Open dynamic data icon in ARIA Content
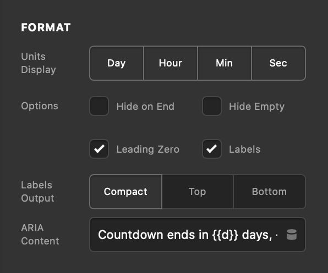 point(291,235)
